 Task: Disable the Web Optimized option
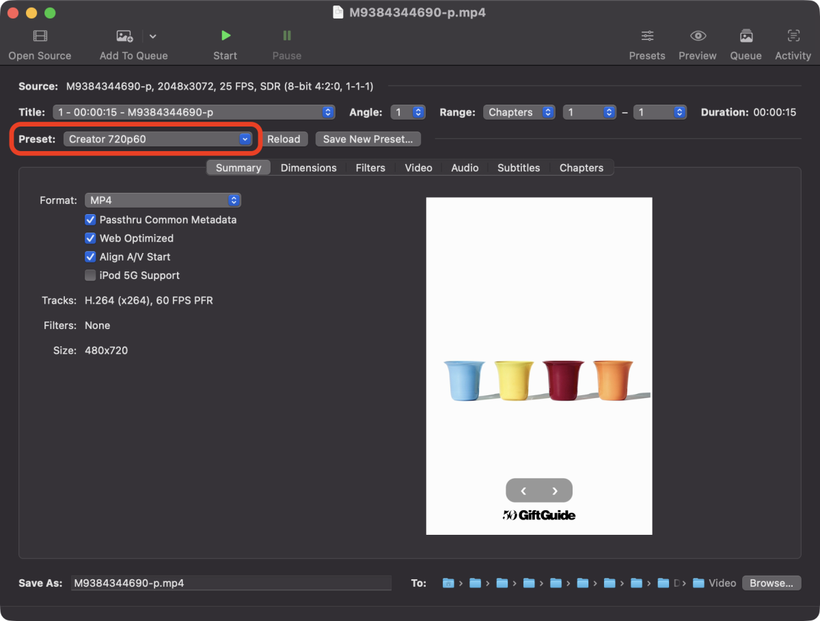coord(90,238)
